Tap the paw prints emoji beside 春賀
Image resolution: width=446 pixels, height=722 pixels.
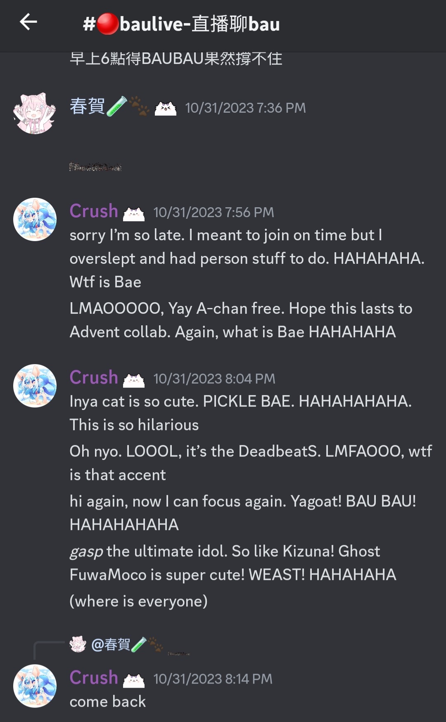pyautogui.click(x=139, y=107)
